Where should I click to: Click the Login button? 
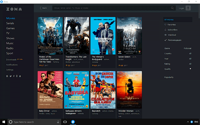pos(181,8)
